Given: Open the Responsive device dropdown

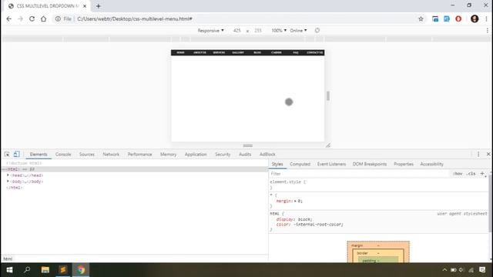Looking at the screenshot, I should (210, 31).
